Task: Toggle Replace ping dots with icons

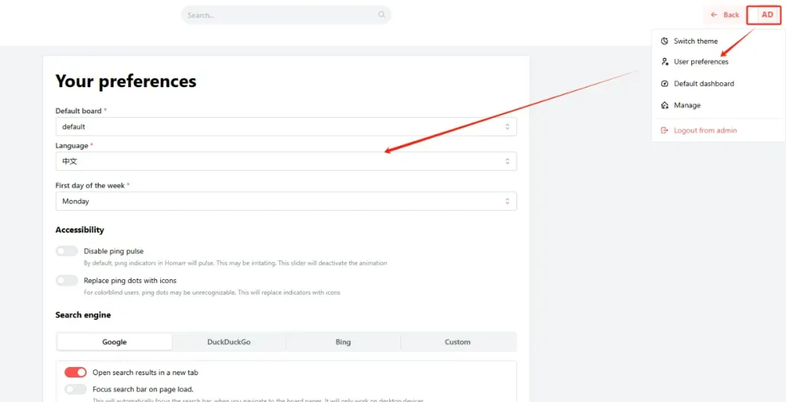Action: point(67,281)
